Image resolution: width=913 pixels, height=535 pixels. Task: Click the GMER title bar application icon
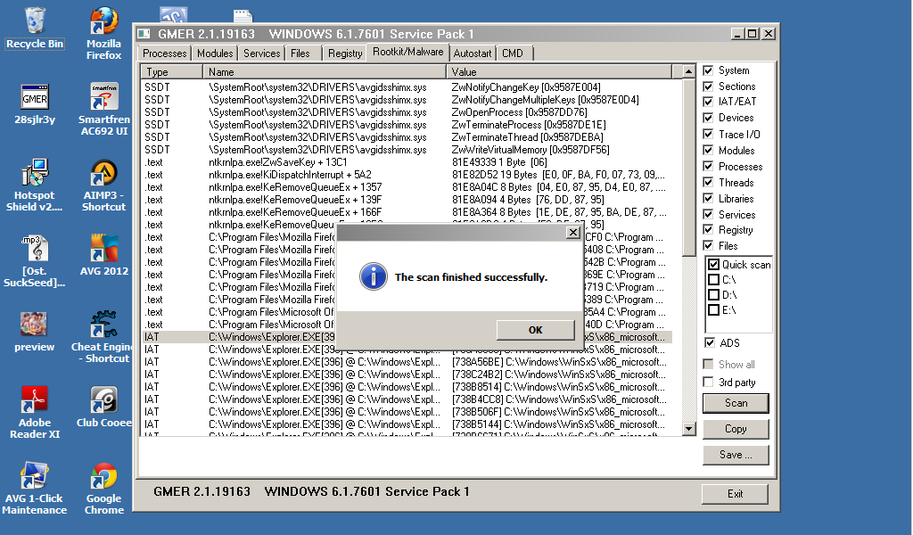tap(144, 34)
